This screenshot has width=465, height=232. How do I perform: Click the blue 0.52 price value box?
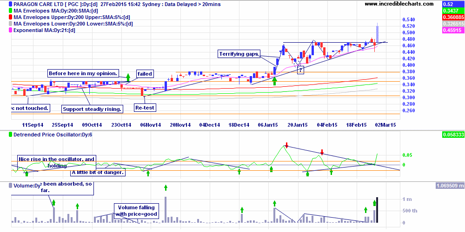[x=453, y=5]
